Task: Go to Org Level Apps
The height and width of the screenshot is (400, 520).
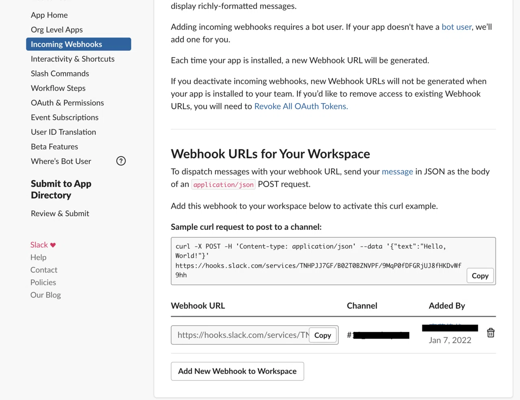Action: click(57, 30)
